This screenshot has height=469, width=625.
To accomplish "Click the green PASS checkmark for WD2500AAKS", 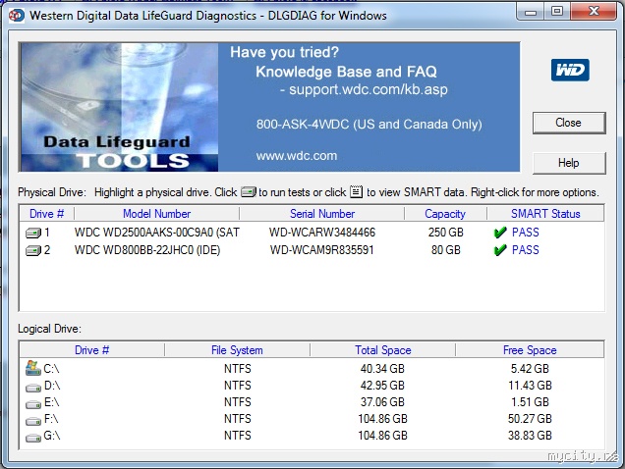I will click(500, 233).
